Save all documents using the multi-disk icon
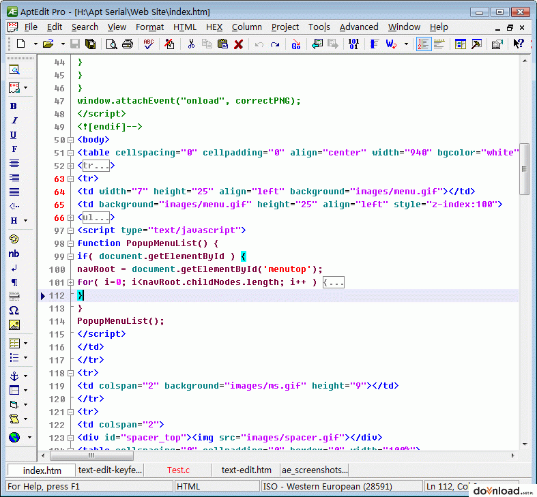 91,44
